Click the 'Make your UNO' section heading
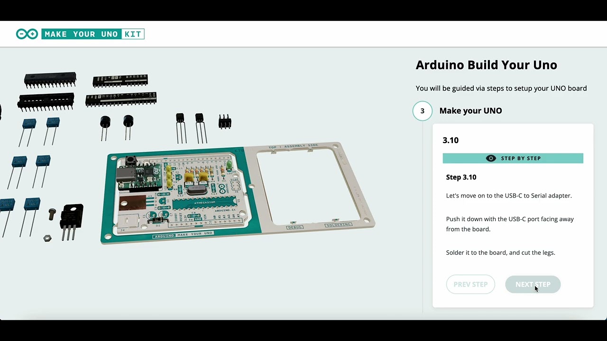 pyautogui.click(x=470, y=111)
